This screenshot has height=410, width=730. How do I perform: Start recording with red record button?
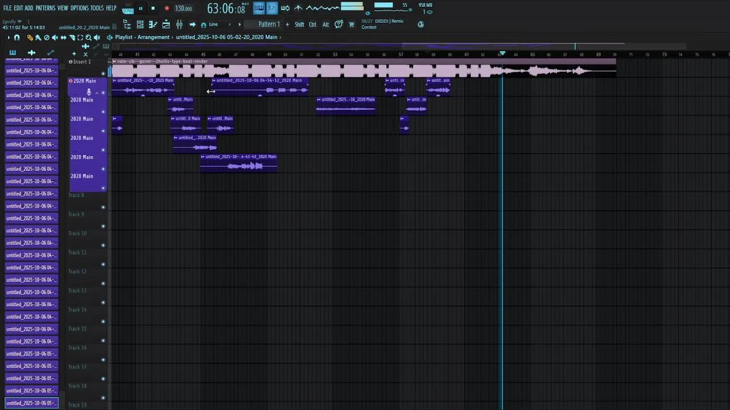(x=167, y=9)
